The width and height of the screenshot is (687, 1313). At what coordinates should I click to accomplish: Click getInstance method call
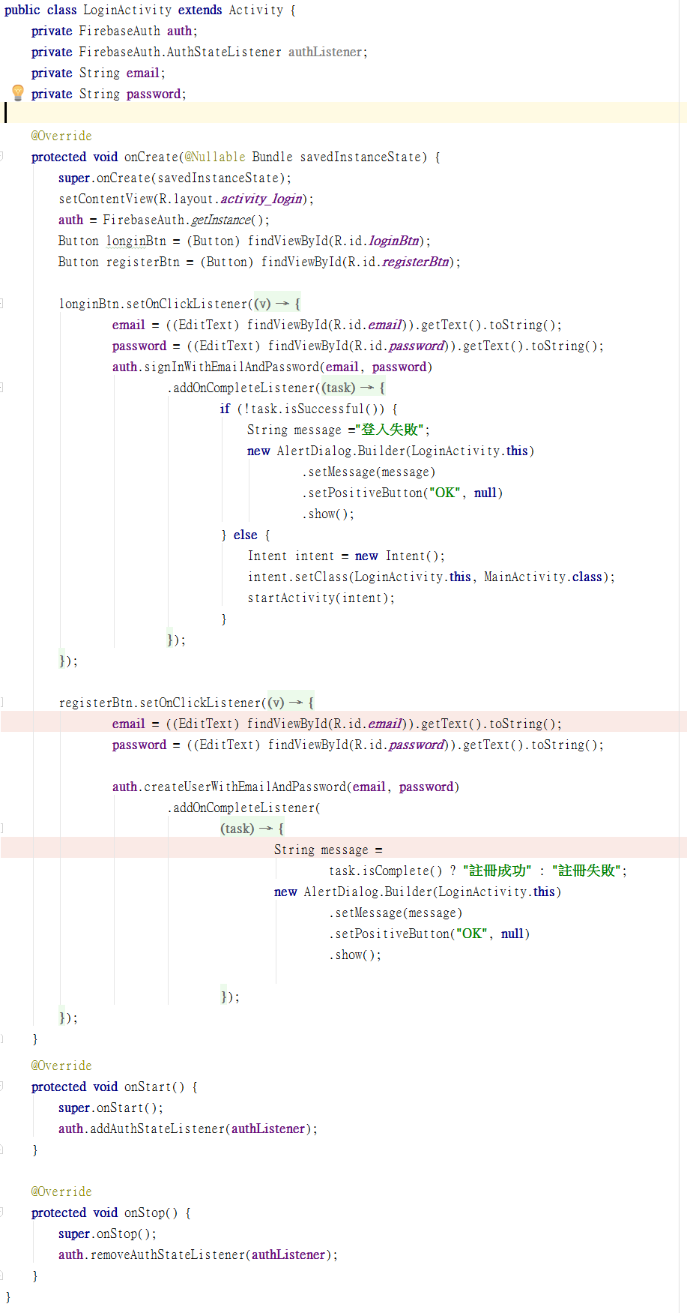pyautogui.click(x=221, y=220)
